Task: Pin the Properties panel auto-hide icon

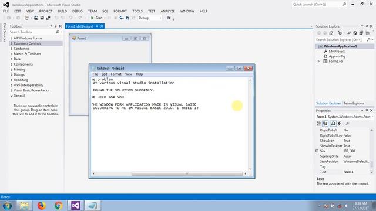Action: pos(367,111)
